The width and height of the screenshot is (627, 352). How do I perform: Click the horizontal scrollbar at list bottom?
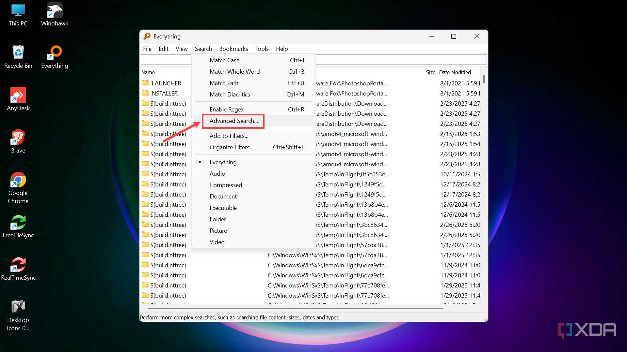click(x=296, y=308)
